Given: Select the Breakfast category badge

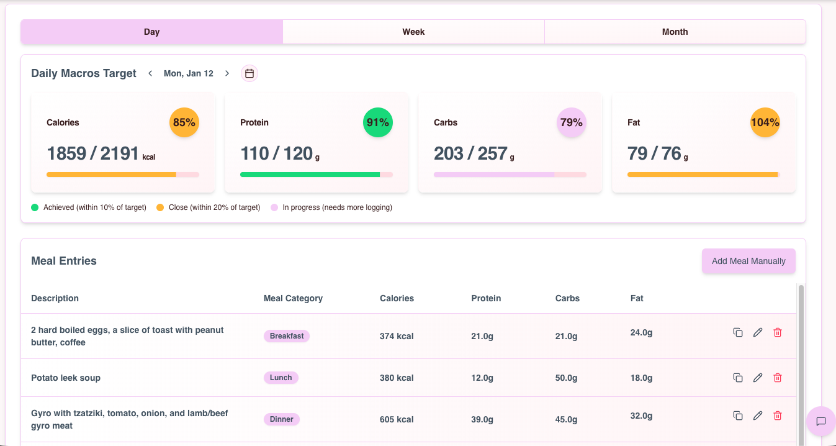Looking at the screenshot, I should point(287,336).
